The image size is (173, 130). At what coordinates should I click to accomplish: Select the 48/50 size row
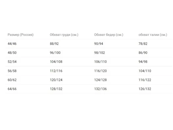click(89, 53)
